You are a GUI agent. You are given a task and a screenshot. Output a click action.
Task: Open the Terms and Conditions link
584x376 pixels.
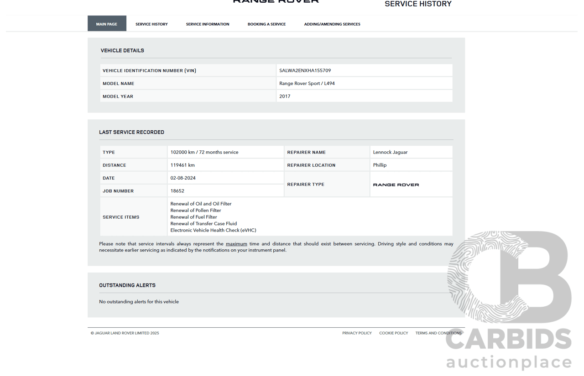pos(438,333)
